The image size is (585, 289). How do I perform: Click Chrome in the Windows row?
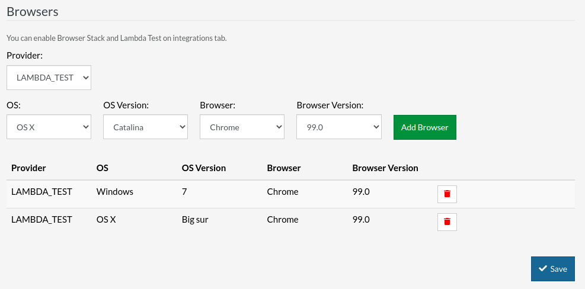pyautogui.click(x=283, y=192)
